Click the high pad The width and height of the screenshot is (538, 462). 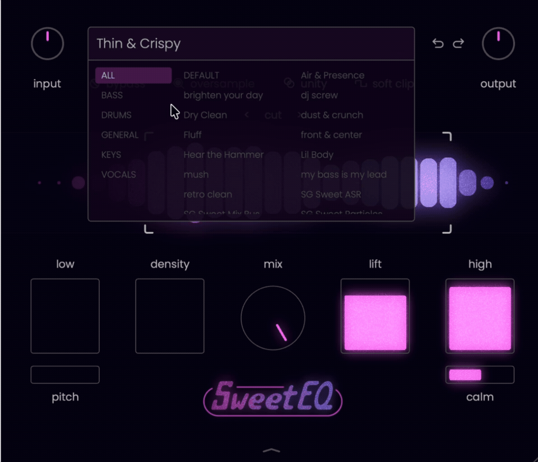480,316
